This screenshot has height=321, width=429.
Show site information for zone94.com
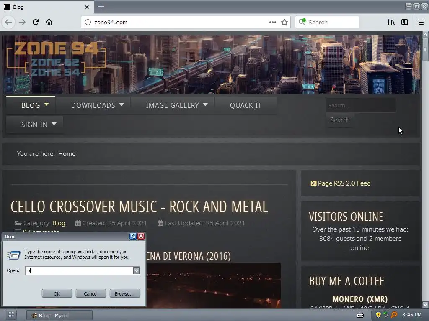(88, 22)
